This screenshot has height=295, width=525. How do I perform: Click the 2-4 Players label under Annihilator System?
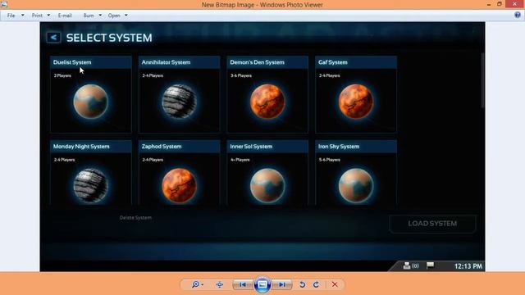pyautogui.click(x=153, y=75)
